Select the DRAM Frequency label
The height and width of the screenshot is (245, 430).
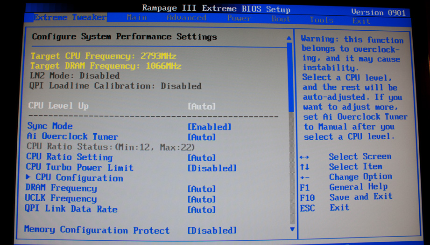[x=61, y=188]
